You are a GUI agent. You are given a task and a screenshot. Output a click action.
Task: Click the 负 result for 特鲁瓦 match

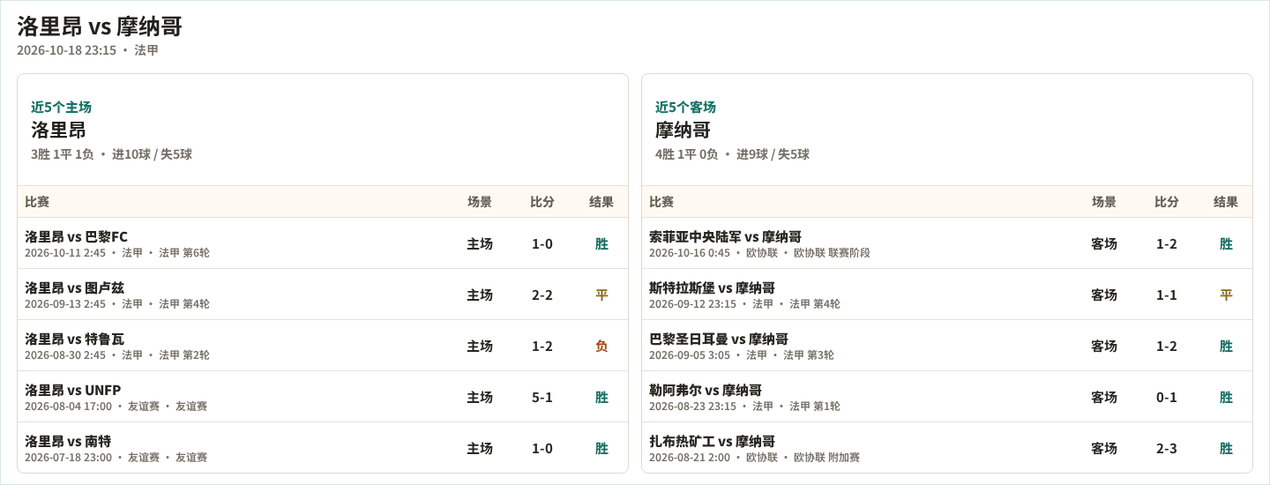click(x=601, y=346)
